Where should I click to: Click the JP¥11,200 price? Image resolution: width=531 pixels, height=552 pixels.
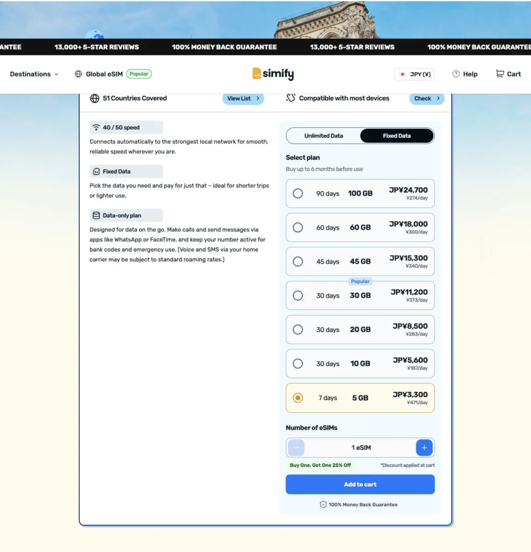pos(409,292)
